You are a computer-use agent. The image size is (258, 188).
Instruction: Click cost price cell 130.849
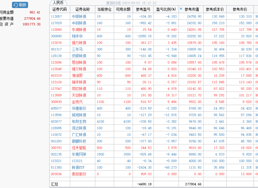(218, 16)
